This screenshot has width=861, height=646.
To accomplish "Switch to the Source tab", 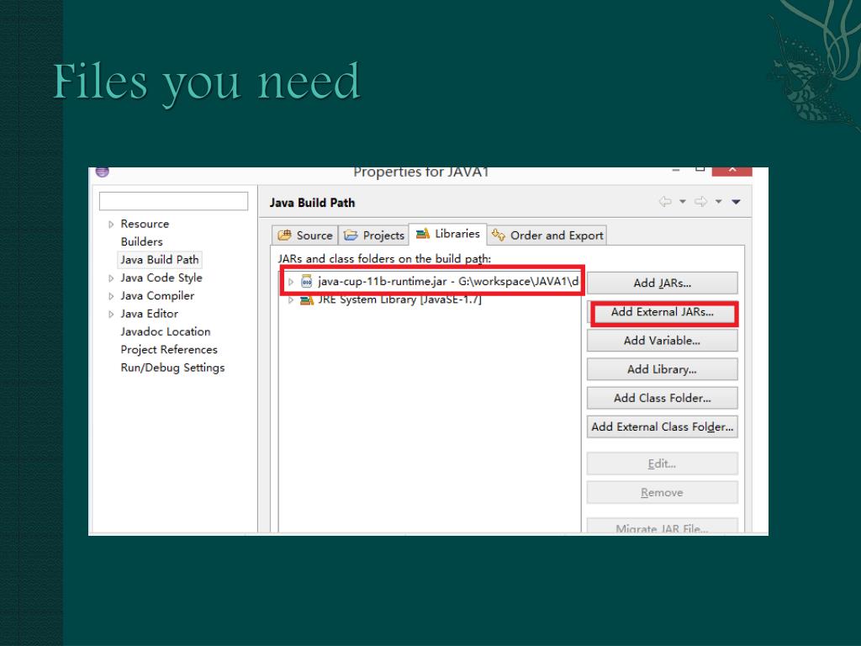I will [x=304, y=236].
